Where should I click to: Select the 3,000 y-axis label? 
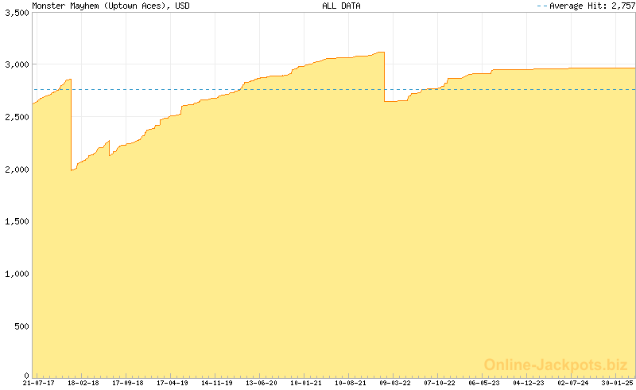tap(15, 64)
